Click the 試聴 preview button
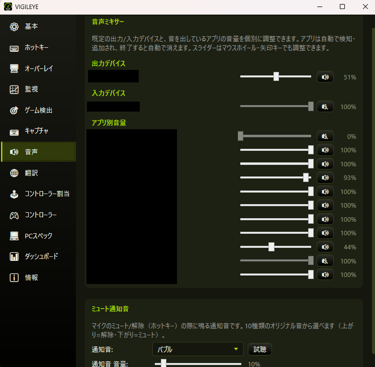 260,349
